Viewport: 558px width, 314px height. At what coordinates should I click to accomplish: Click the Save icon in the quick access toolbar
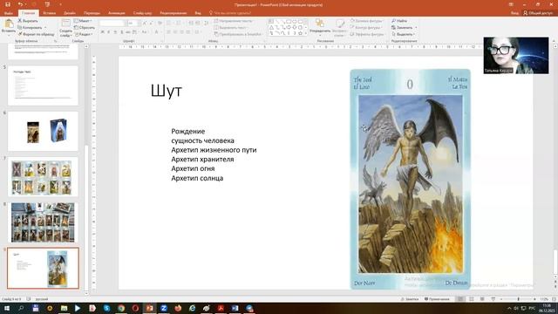point(8,4)
